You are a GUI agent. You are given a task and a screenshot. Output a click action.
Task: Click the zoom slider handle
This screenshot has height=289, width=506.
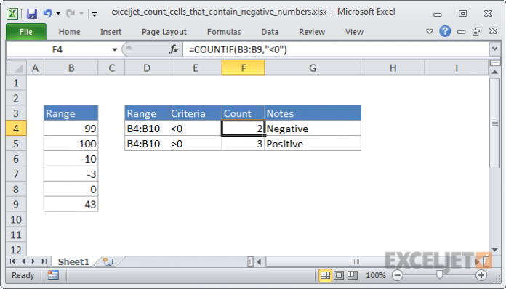click(x=439, y=274)
